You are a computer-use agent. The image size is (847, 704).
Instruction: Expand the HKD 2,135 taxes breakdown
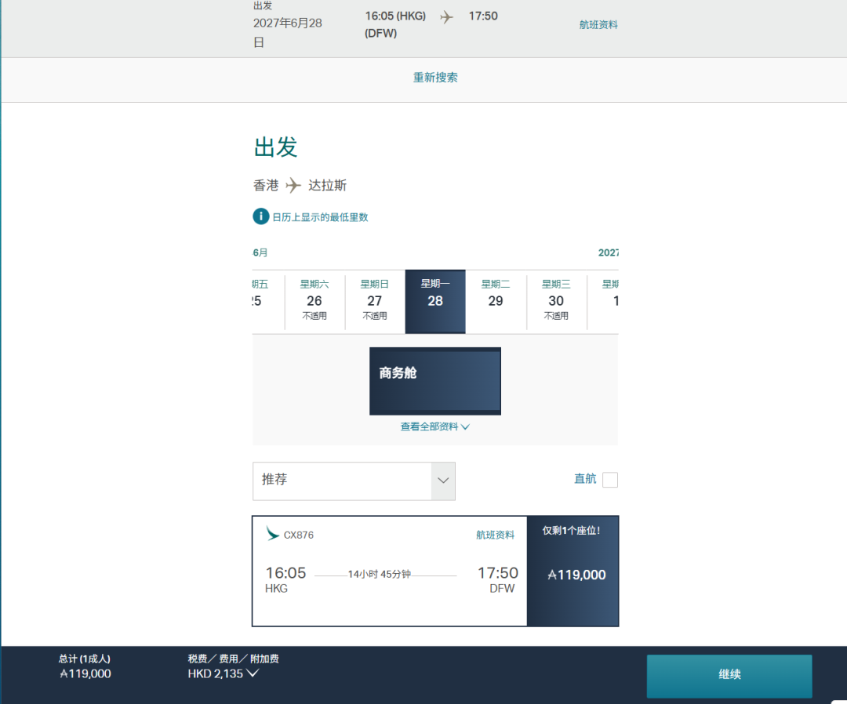point(223,673)
